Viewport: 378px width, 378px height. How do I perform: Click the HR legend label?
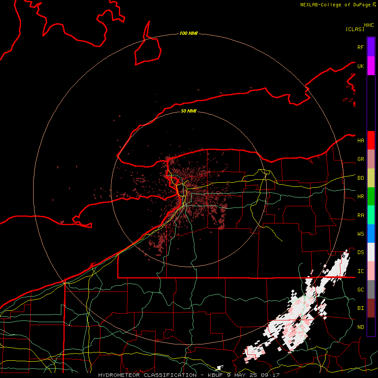pyautogui.click(x=360, y=197)
